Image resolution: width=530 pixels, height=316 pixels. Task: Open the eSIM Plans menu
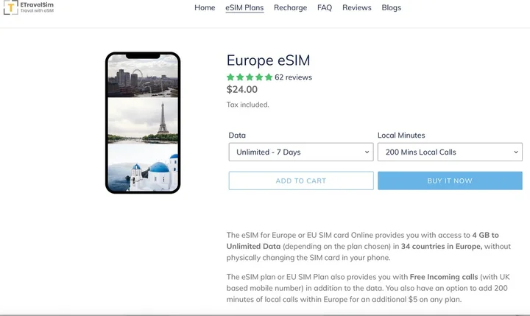pyautogui.click(x=244, y=8)
